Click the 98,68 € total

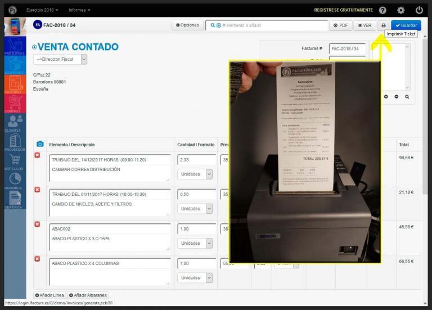406,158
